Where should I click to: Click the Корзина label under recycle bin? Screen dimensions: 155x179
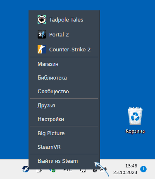click(x=135, y=131)
